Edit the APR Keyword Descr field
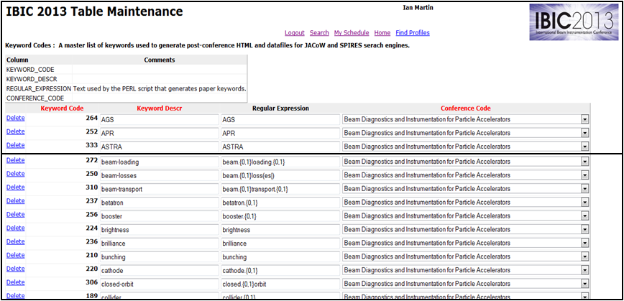This screenshot has height=301, width=624. [159, 133]
